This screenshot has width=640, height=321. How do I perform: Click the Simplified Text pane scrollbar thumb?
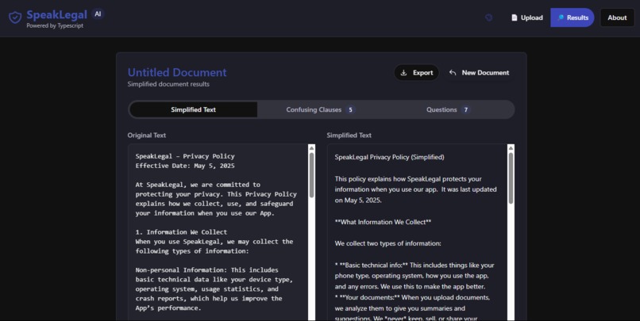coord(511,178)
